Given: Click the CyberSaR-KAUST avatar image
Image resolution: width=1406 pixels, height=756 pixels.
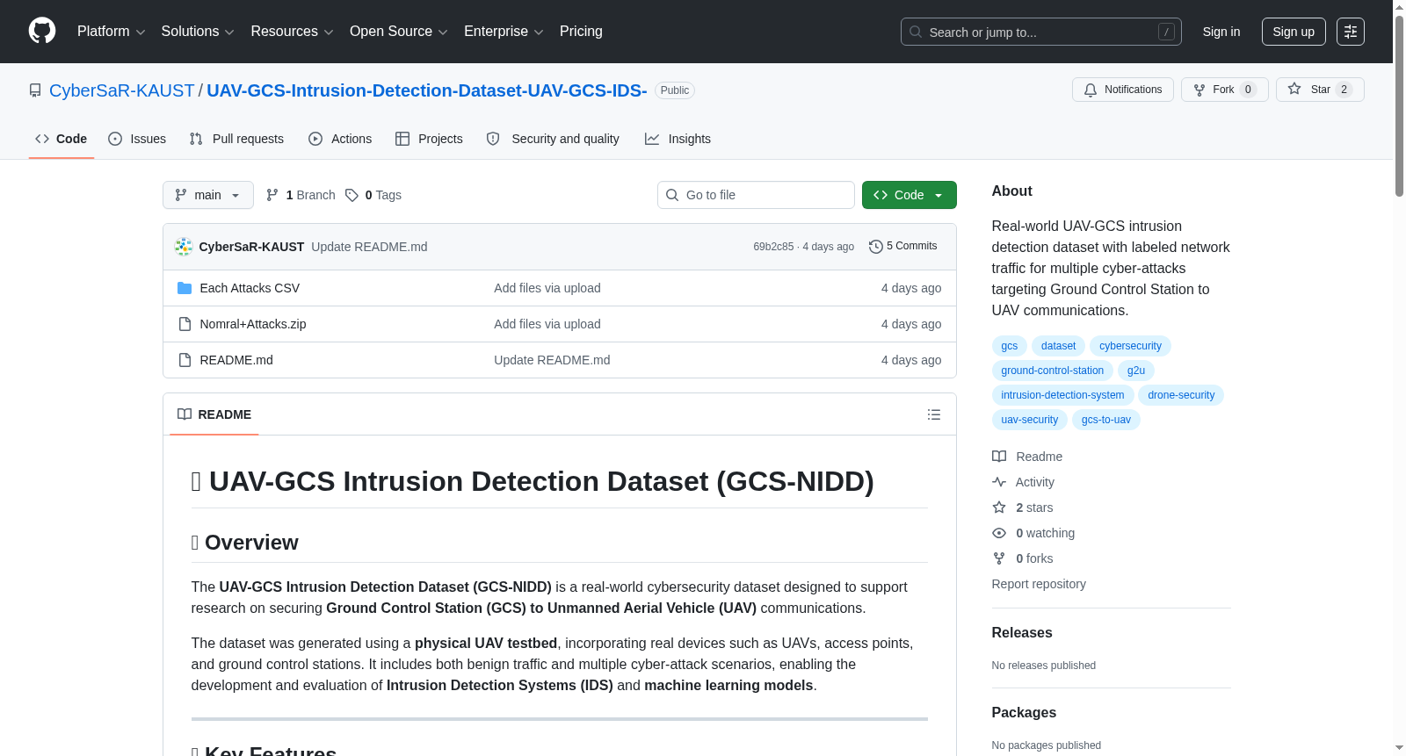Looking at the screenshot, I should (x=184, y=247).
